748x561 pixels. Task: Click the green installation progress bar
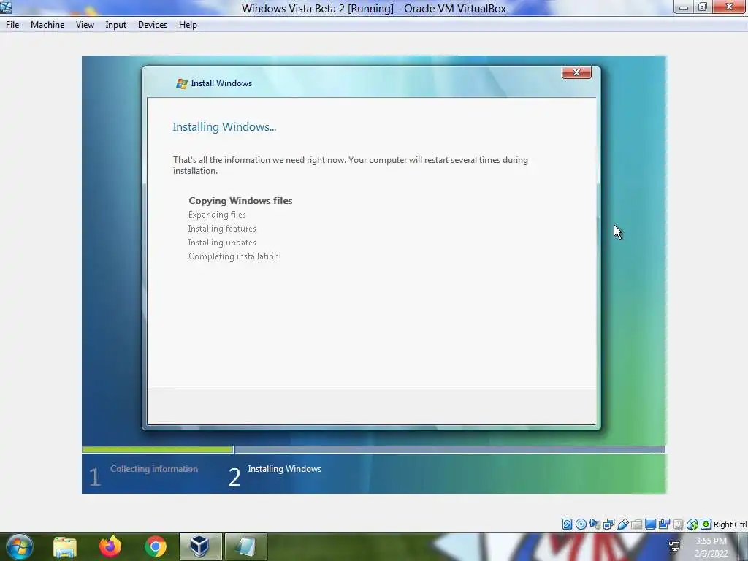click(158, 449)
